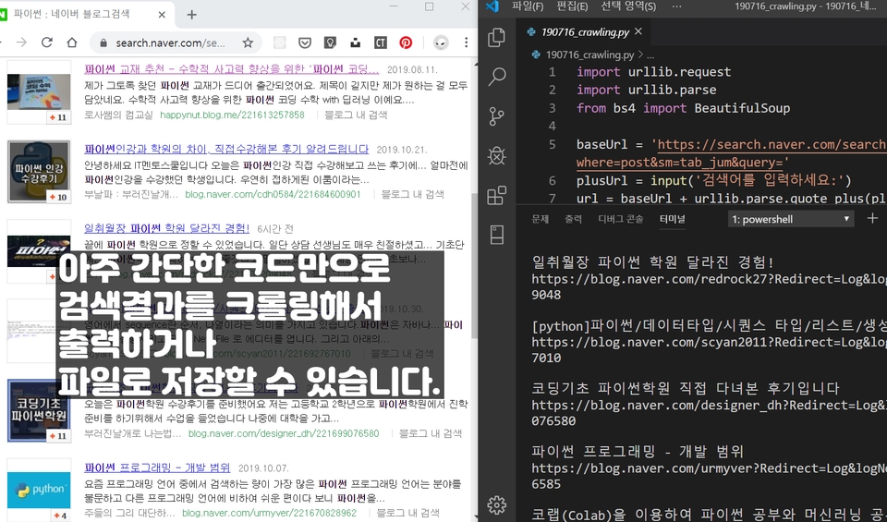Switch to the 디버그 콘솔 panel tab
The image size is (887, 522).
621,219
